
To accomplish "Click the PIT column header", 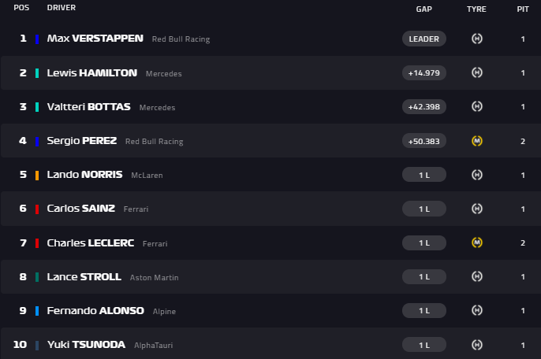I will [x=523, y=9].
